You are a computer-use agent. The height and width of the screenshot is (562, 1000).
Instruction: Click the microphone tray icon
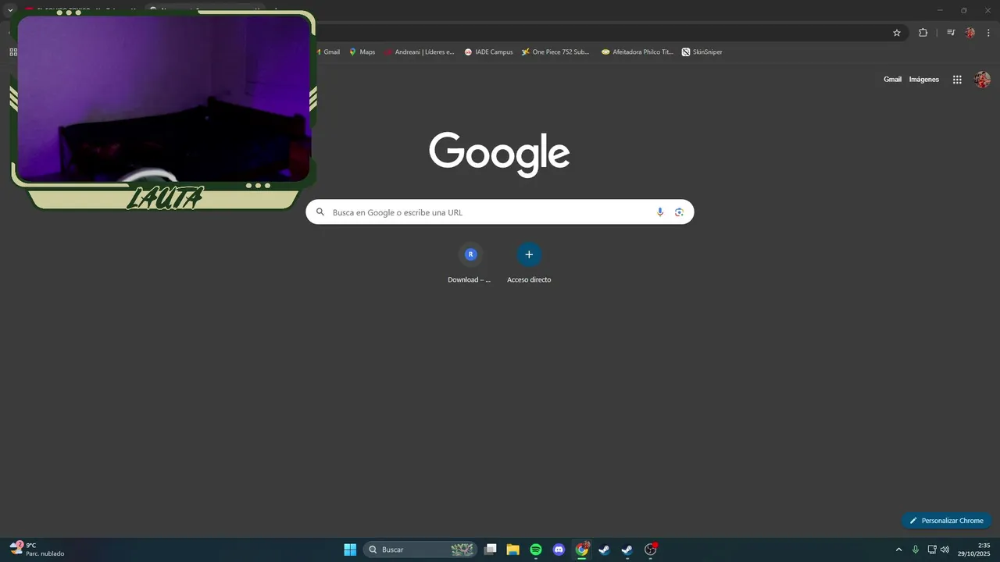tap(916, 550)
